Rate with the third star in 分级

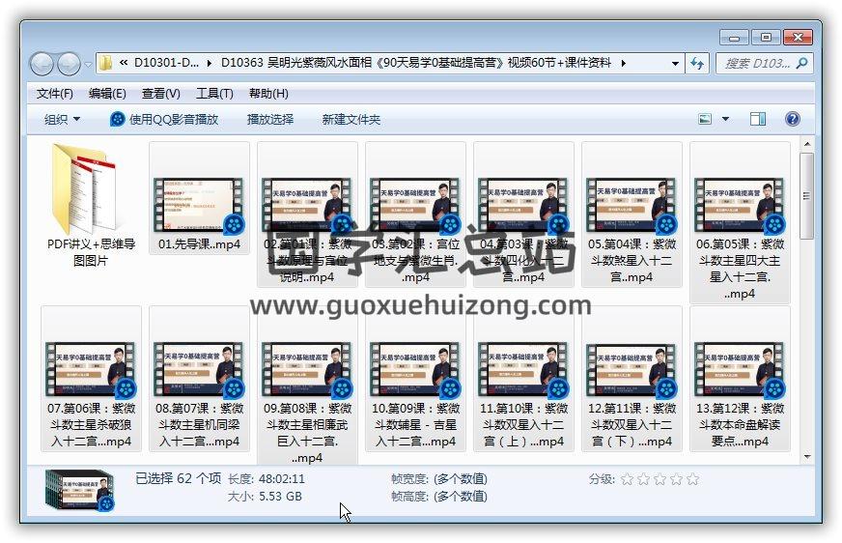(x=660, y=479)
